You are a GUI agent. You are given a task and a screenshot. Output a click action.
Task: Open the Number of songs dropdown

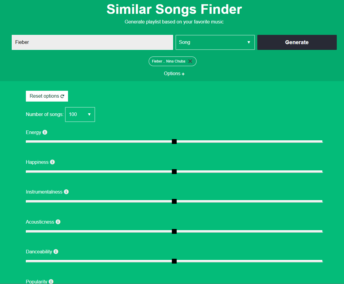pyautogui.click(x=80, y=115)
